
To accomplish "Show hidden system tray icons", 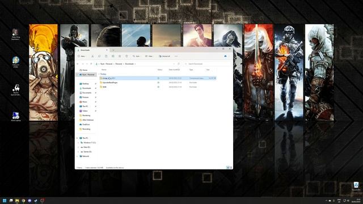I will point(327,201).
